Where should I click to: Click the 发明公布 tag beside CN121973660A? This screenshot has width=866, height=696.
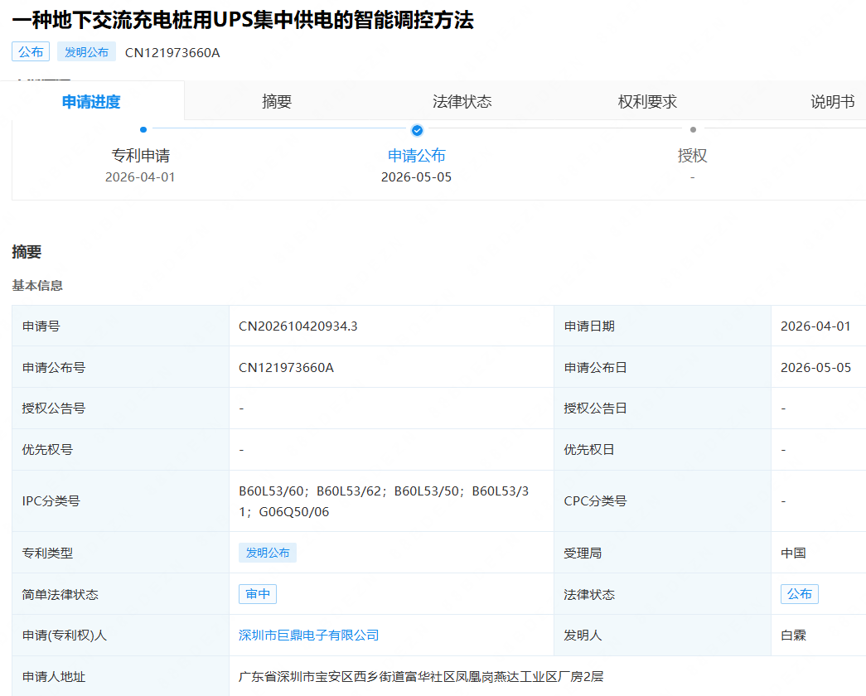[86, 52]
